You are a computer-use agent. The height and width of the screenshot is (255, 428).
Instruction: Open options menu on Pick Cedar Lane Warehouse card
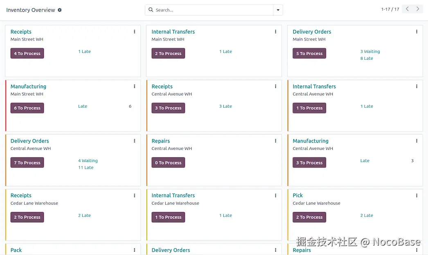[417, 195]
